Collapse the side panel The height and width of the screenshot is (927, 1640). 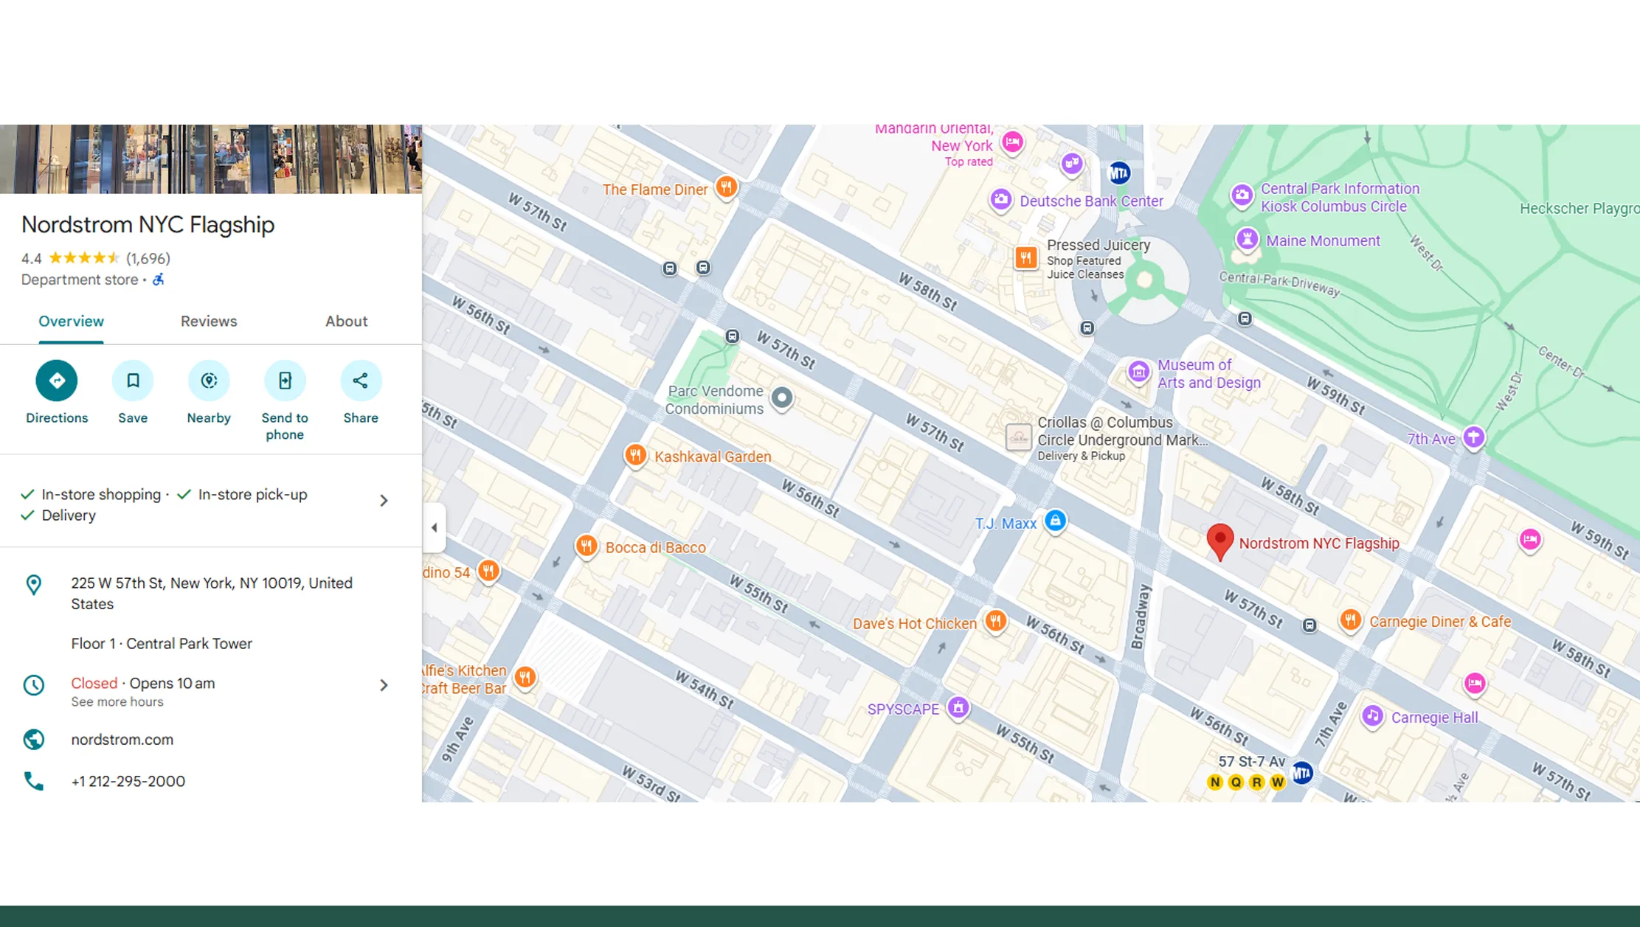pos(435,527)
